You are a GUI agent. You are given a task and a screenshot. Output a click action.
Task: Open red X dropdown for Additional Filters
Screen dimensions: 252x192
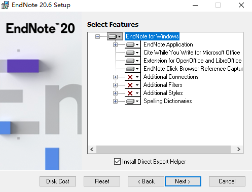[x=133, y=85]
